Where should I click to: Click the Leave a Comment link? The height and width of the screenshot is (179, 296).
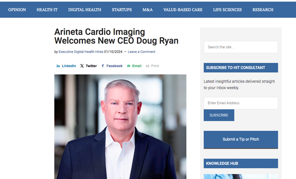(141, 52)
